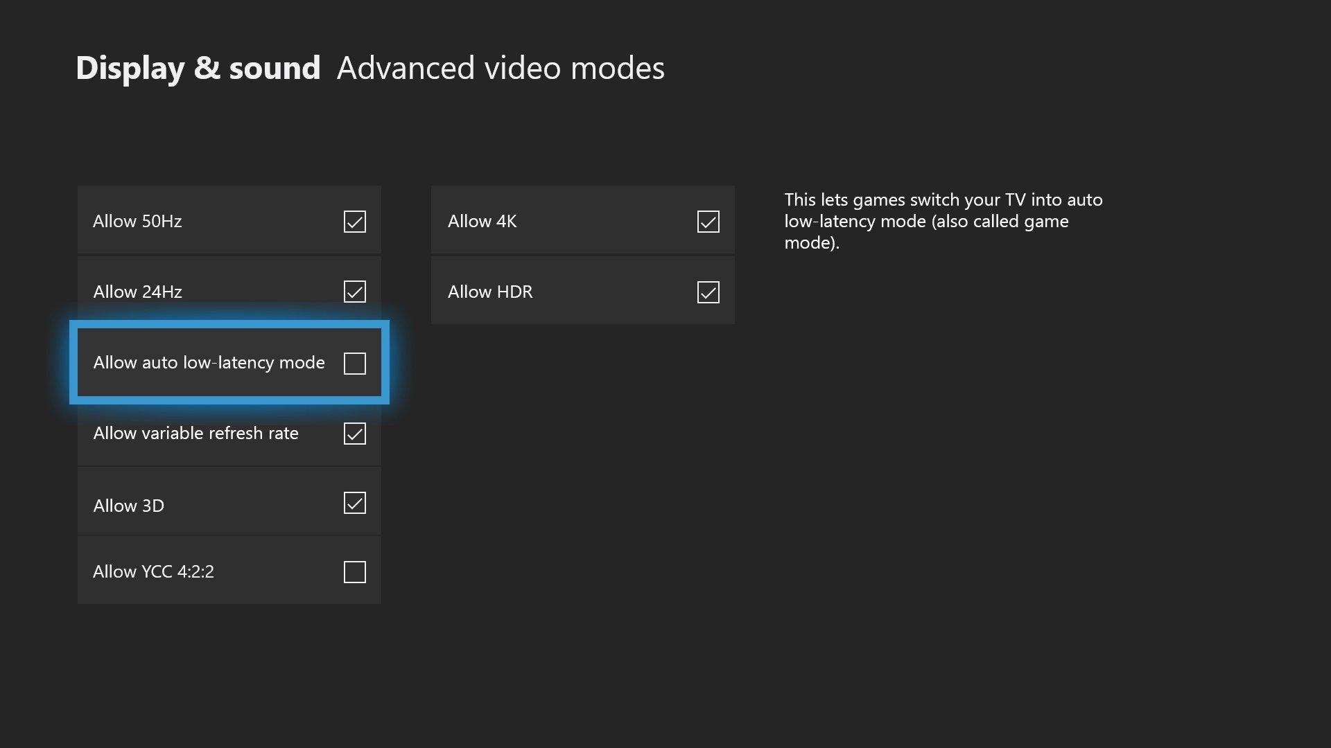Disable Allow variable refresh rate option
This screenshot has height=748, width=1331.
click(355, 432)
